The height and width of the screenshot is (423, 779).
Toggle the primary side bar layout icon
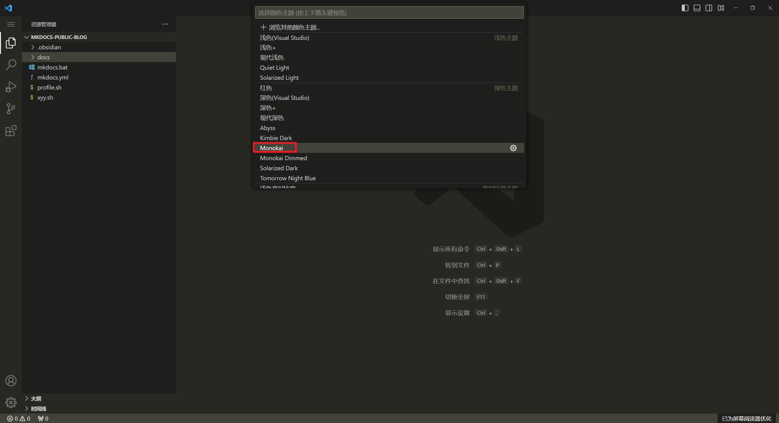point(685,8)
